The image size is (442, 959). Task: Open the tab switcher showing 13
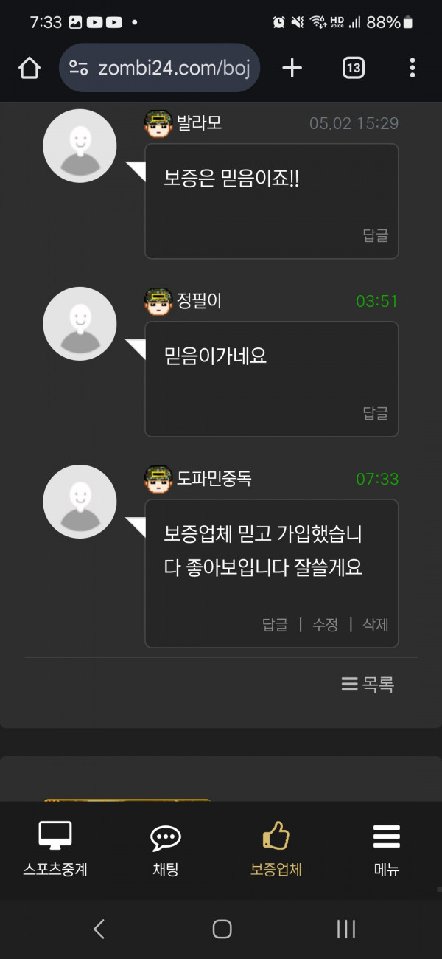tap(354, 69)
